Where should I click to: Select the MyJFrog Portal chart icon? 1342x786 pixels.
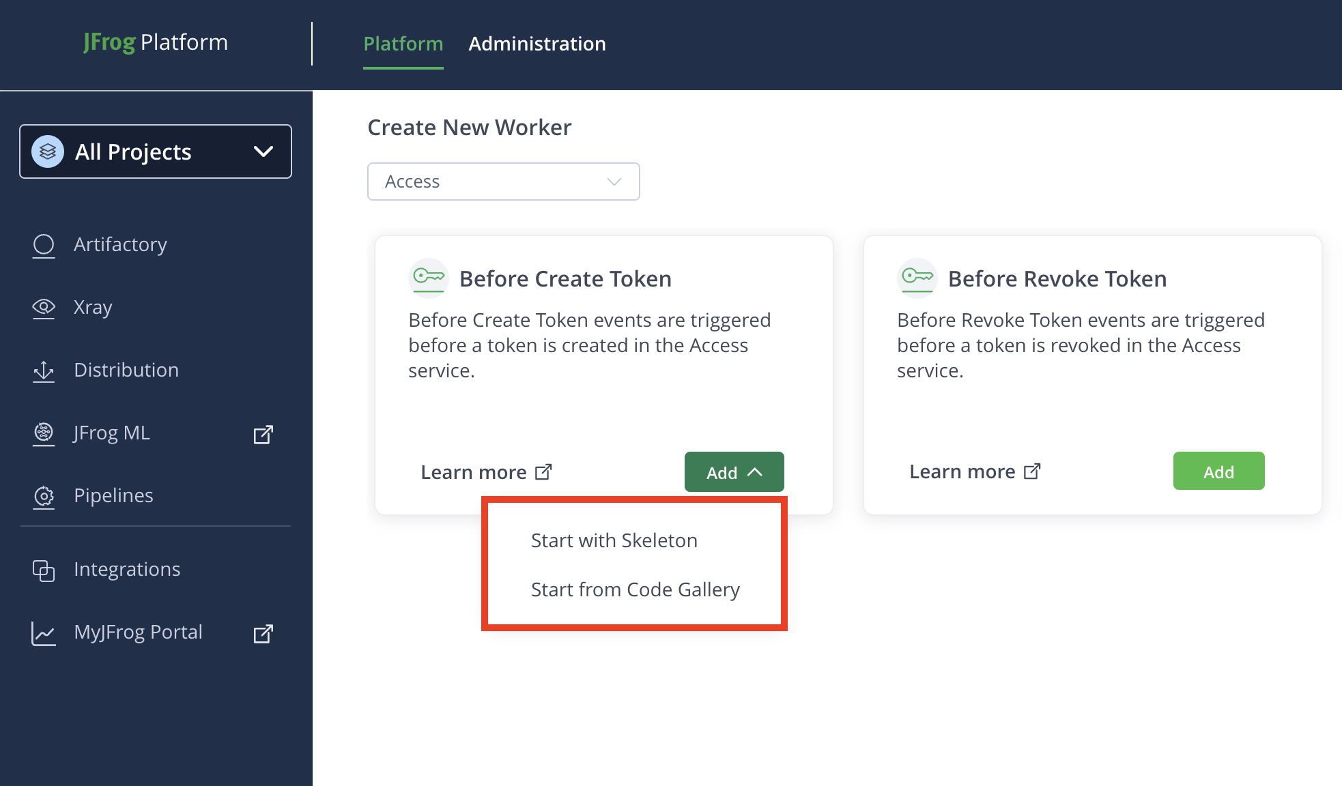(x=43, y=633)
